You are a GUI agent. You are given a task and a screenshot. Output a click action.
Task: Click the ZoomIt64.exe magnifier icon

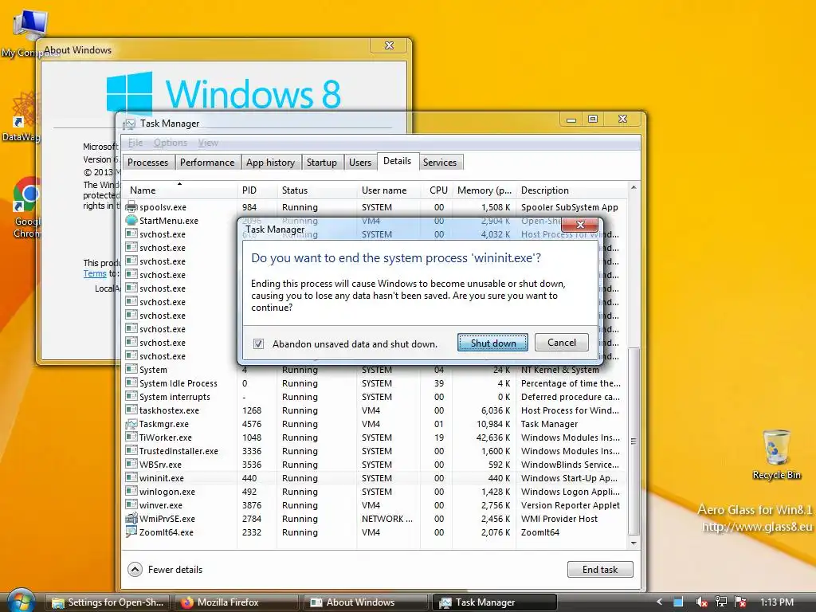click(131, 532)
